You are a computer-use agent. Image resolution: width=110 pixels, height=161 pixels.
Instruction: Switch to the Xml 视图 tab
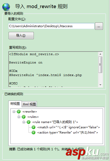tap(29, 104)
